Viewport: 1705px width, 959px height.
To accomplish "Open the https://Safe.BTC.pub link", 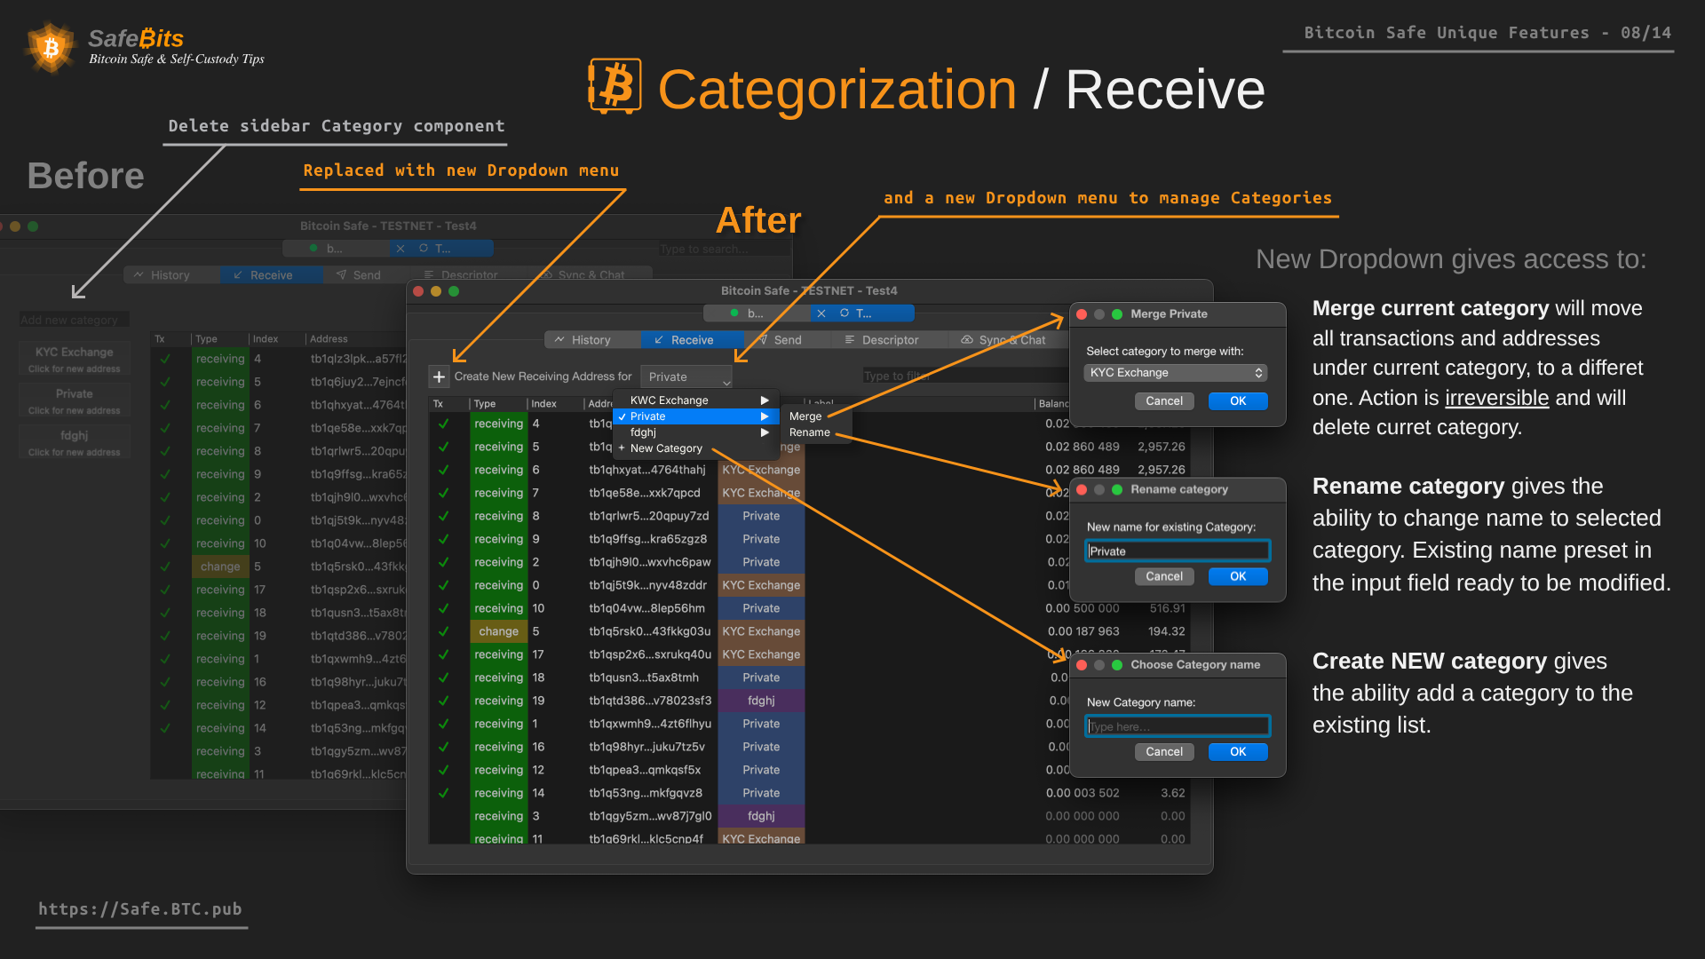I will (x=140, y=909).
